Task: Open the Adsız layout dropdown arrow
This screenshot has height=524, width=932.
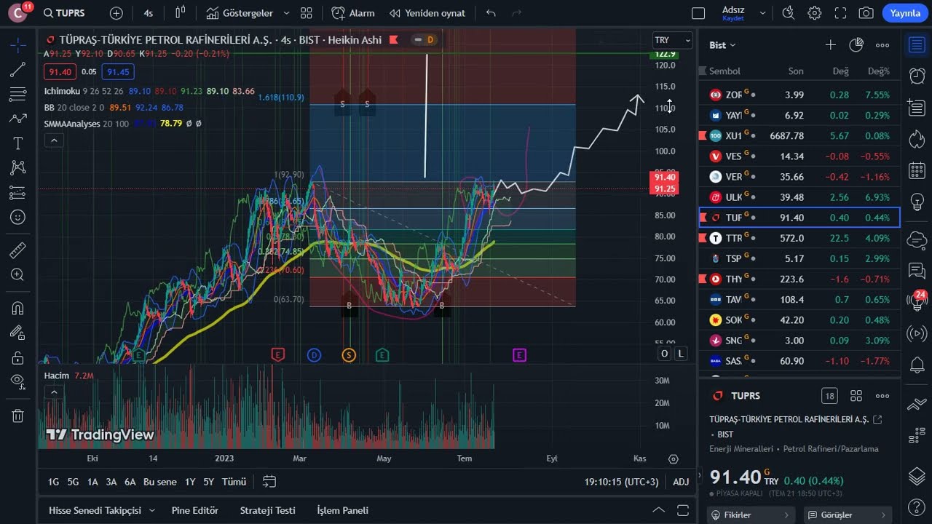Action: [x=763, y=13]
